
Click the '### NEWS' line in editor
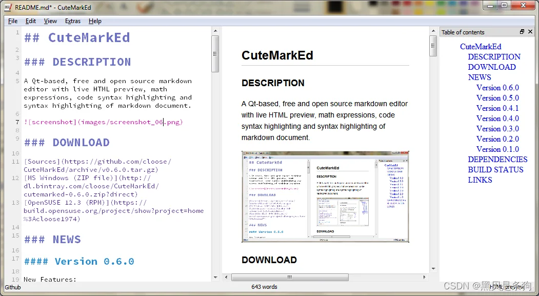click(x=52, y=239)
